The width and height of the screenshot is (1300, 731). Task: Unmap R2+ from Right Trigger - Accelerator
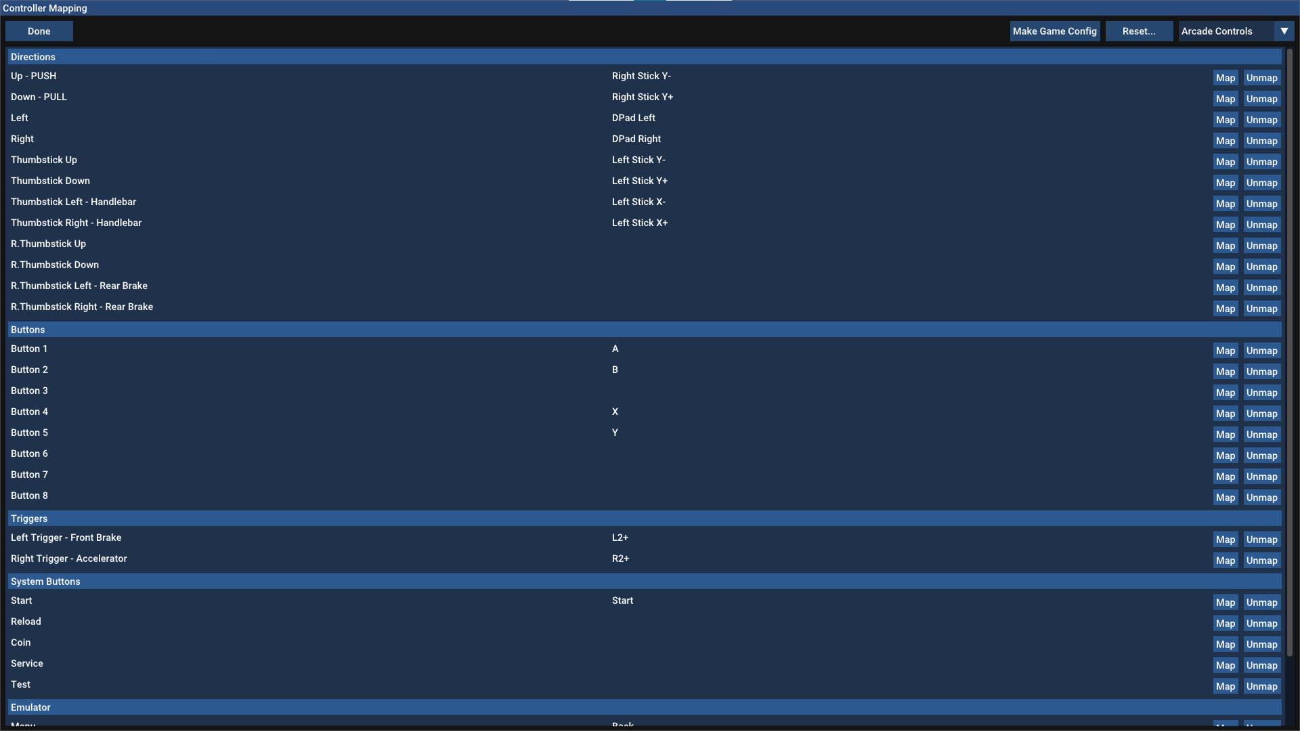click(x=1261, y=560)
